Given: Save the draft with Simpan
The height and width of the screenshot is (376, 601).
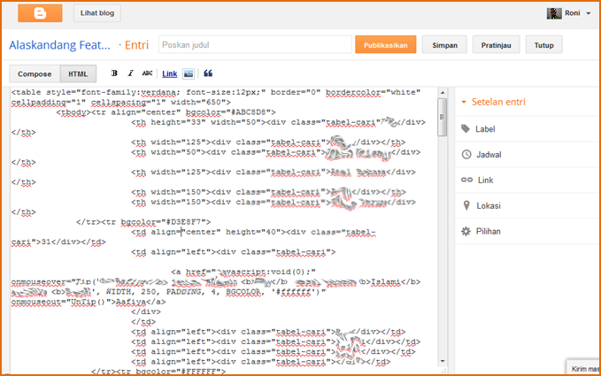Looking at the screenshot, I should click(x=444, y=45).
